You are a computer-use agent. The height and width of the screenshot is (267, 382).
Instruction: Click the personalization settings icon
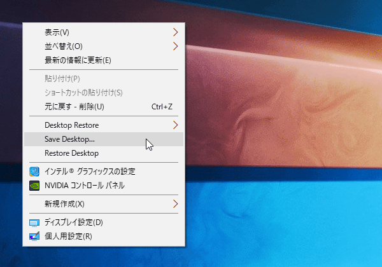tap(34, 236)
